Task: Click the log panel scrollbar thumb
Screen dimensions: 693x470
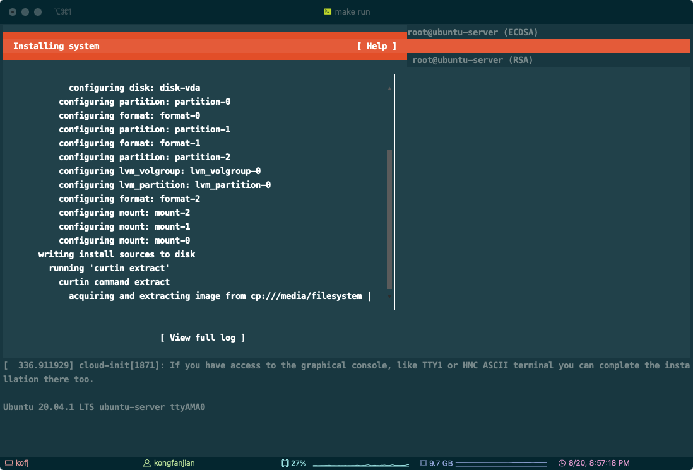Action: (x=389, y=218)
